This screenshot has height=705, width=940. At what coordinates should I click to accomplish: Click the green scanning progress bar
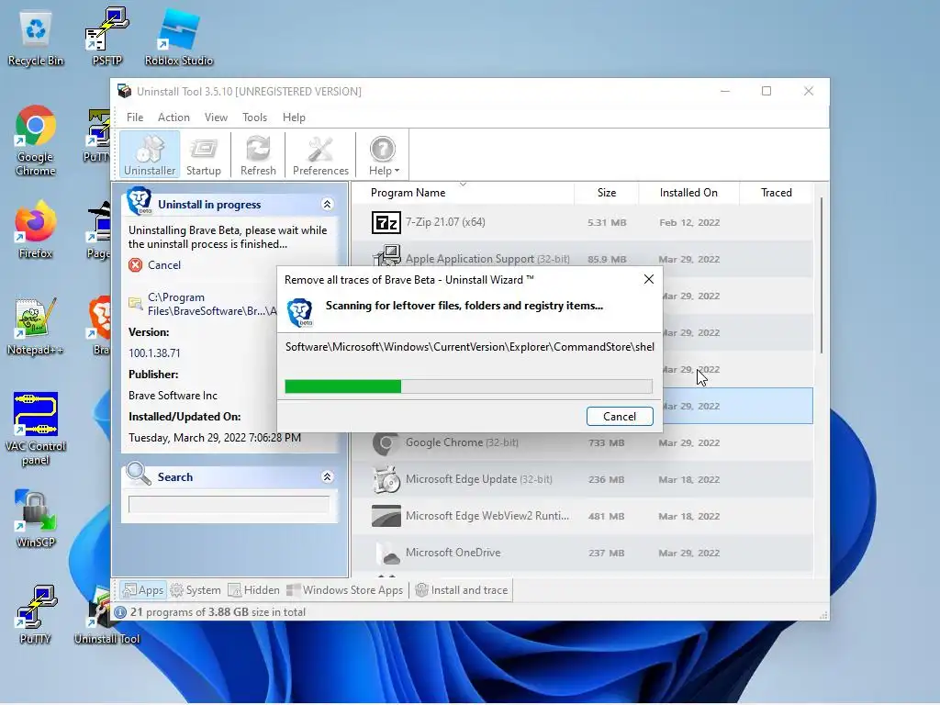point(468,386)
